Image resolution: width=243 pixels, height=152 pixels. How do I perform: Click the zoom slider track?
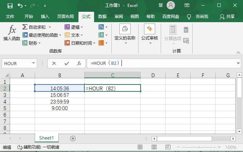(x=199, y=147)
